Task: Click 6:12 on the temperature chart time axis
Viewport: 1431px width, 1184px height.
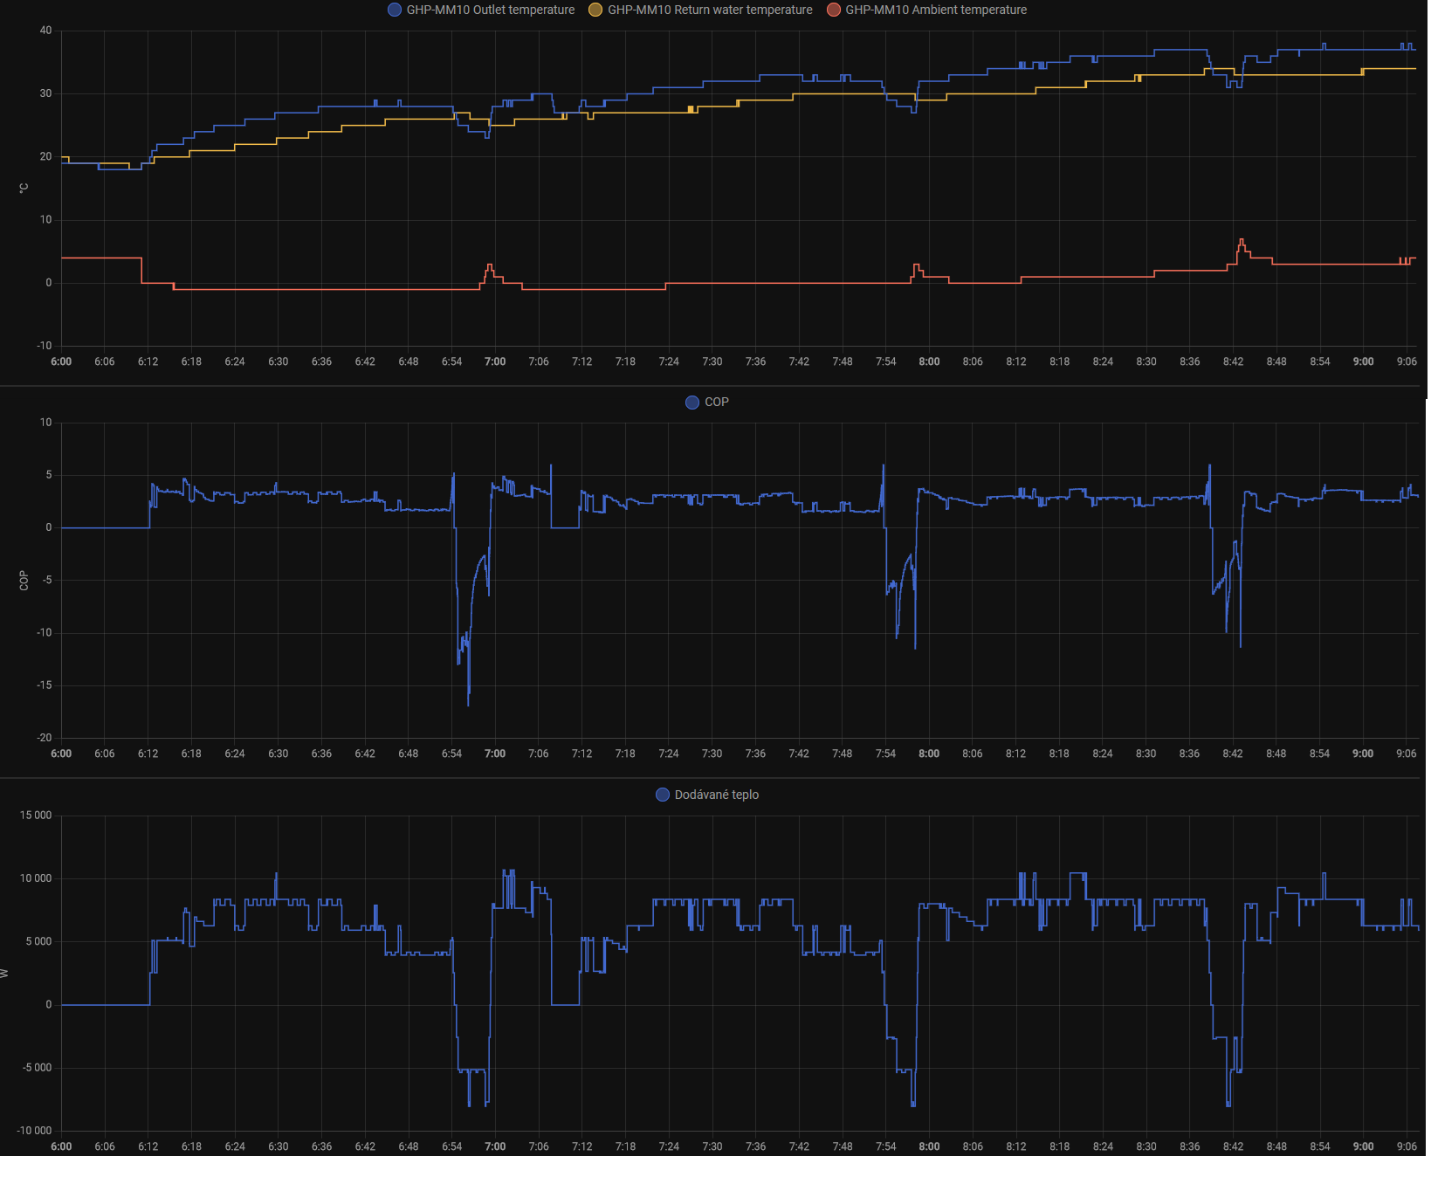Action: [148, 361]
